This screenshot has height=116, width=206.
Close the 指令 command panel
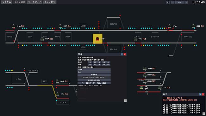(x=125, y=54)
